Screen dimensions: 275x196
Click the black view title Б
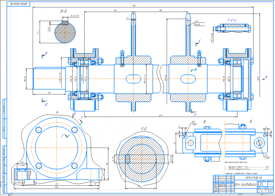251,122
